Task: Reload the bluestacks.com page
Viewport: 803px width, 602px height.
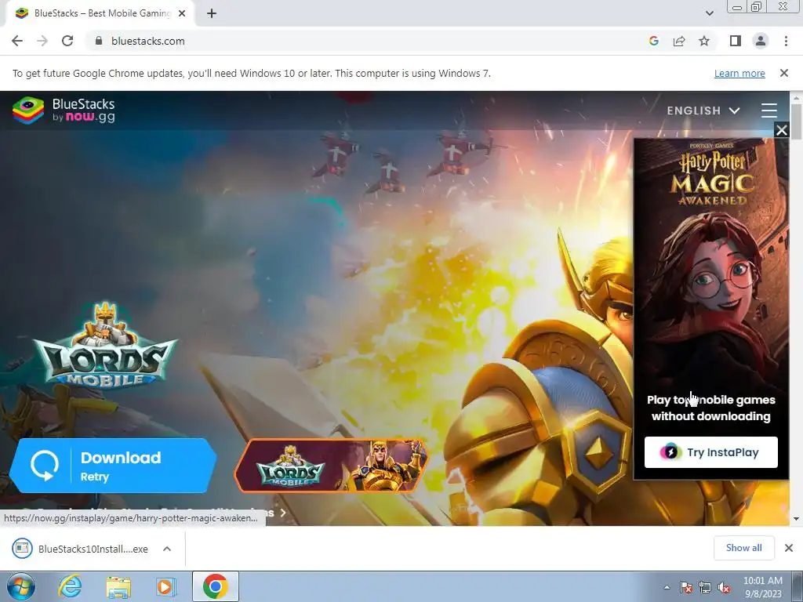Action: tap(67, 41)
